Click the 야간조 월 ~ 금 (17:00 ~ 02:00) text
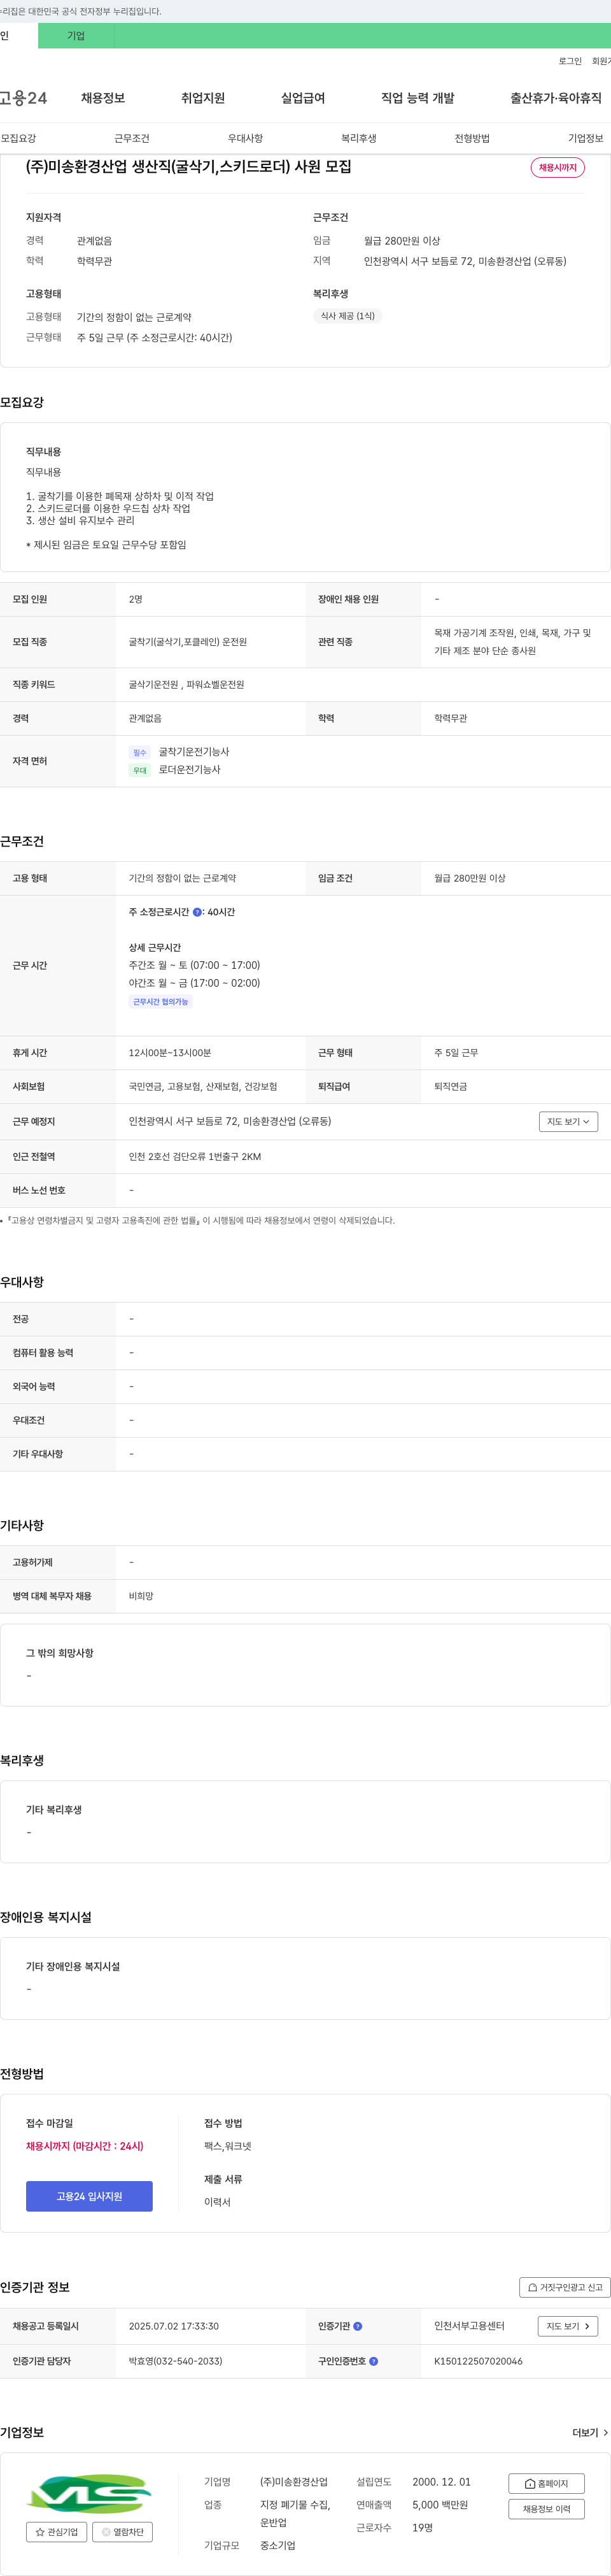Viewport: 611px width, 2576px height. [195, 984]
